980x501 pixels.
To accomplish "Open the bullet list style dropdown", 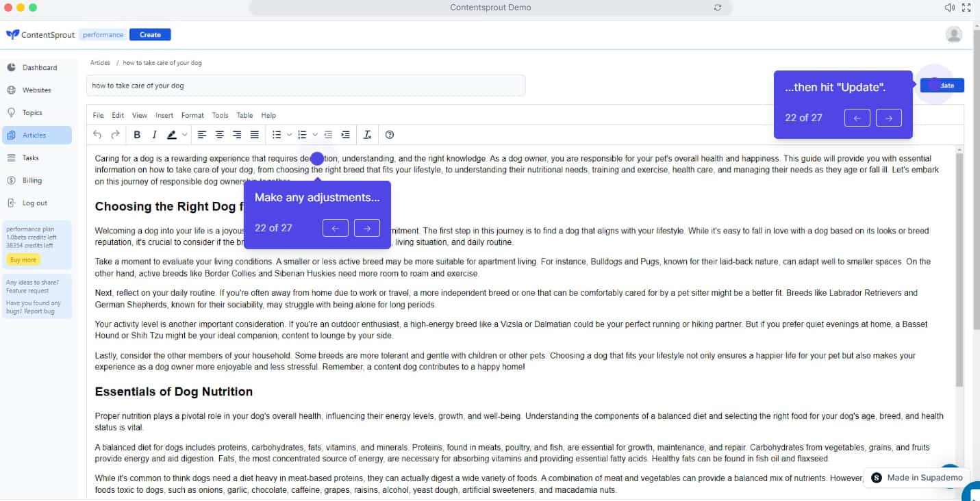I will tap(290, 134).
